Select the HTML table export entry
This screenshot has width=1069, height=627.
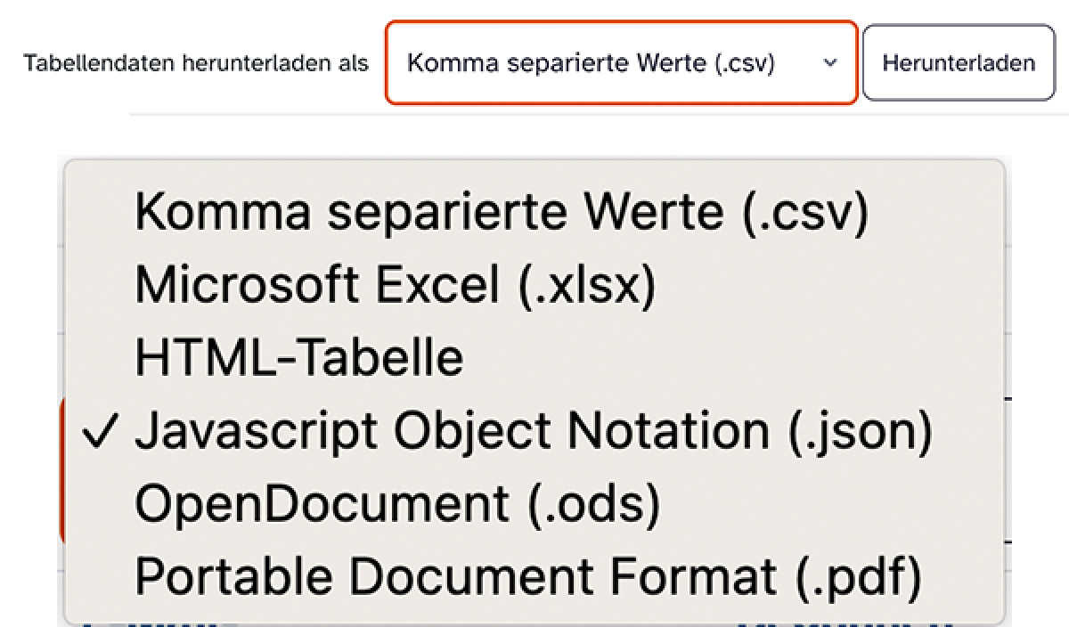[x=299, y=358]
